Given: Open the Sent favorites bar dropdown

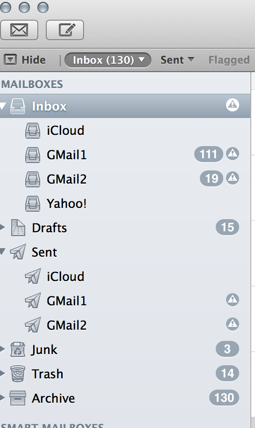Looking at the screenshot, I should click(x=177, y=60).
